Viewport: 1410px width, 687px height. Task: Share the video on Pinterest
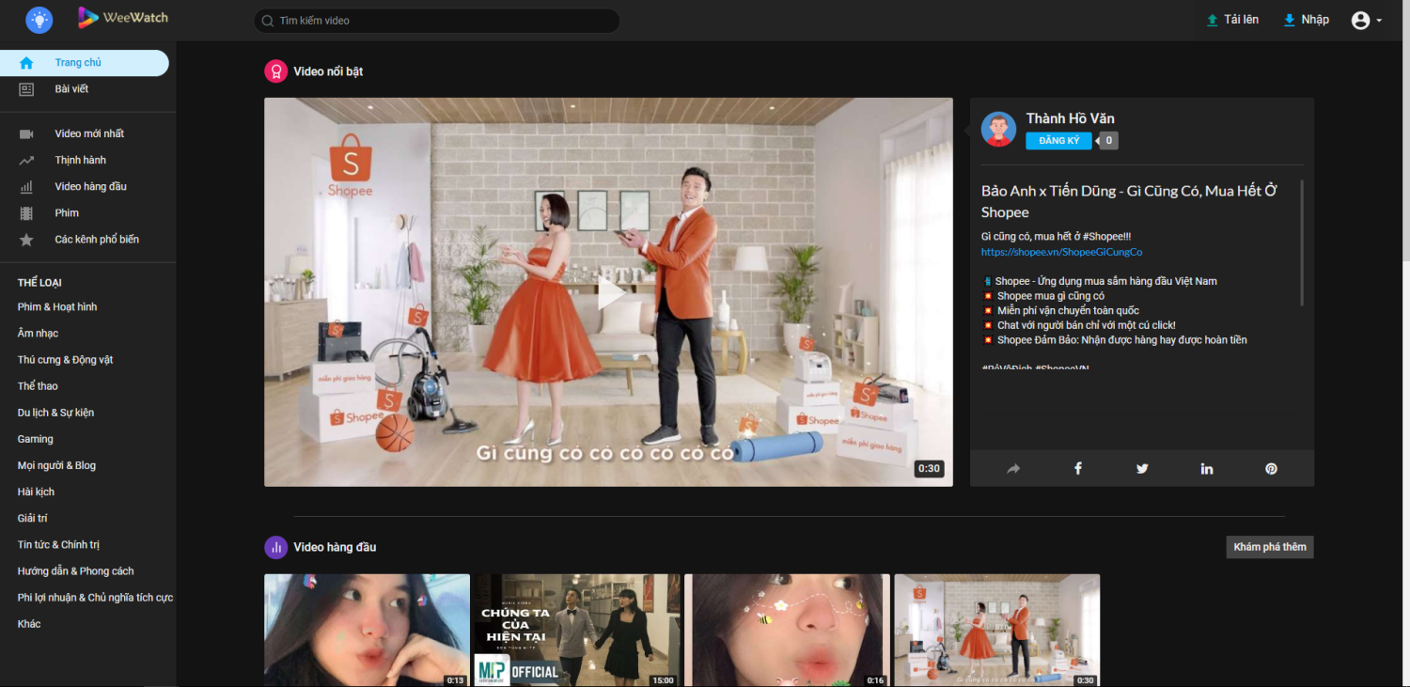coord(1271,468)
